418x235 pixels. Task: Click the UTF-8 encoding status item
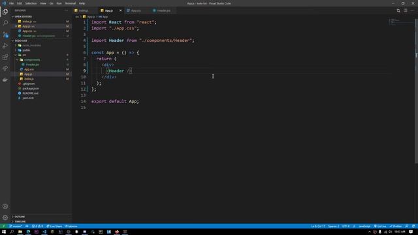(346, 227)
